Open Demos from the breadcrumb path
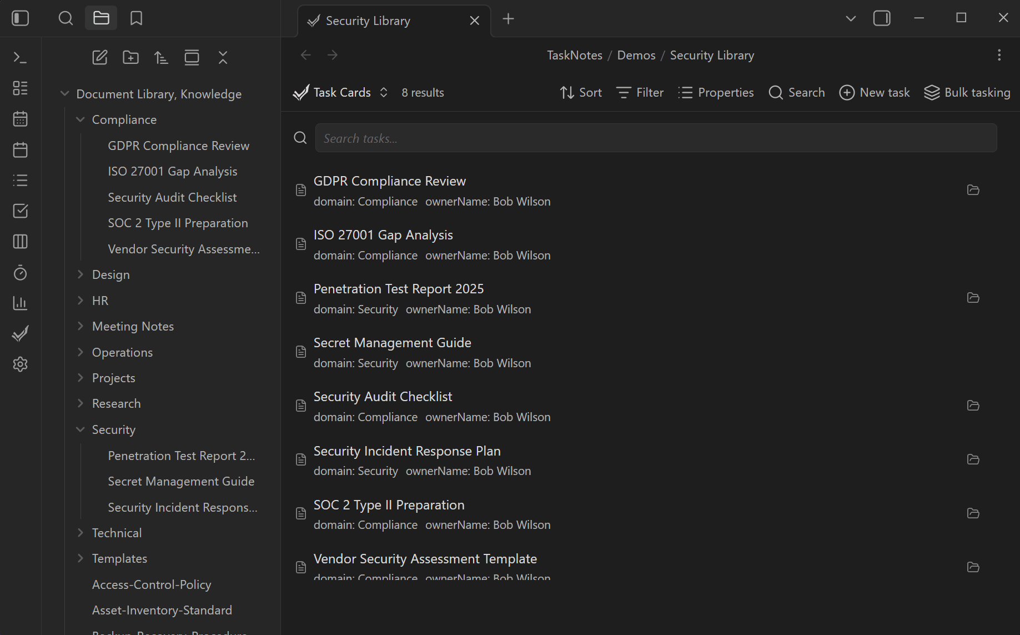This screenshot has width=1020, height=635. 636,55
